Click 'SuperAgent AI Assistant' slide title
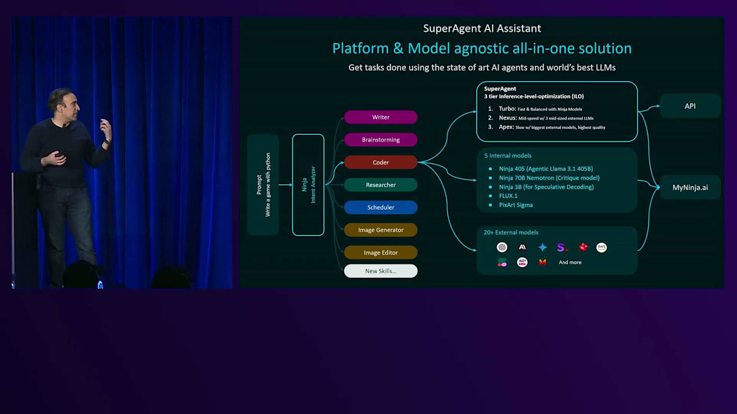The width and height of the screenshot is (737, 414). [482, 28]
